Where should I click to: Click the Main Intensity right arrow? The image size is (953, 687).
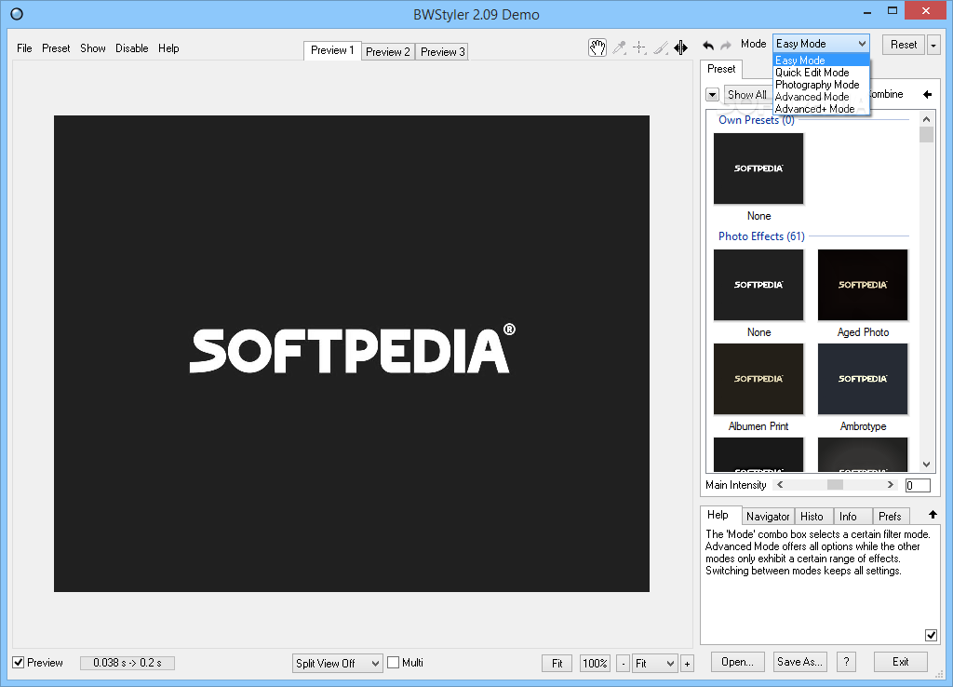pos(891,485)
